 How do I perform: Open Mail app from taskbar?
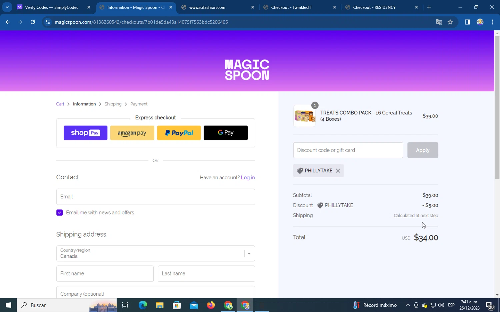click(x=194, y=305)
